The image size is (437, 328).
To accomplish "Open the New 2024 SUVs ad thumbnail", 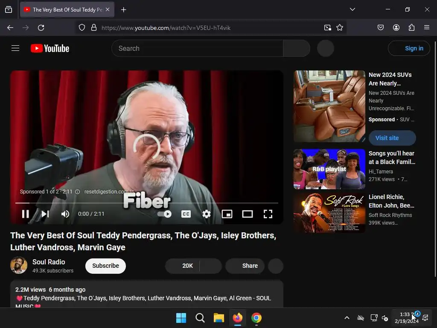I will coord(329,106).
